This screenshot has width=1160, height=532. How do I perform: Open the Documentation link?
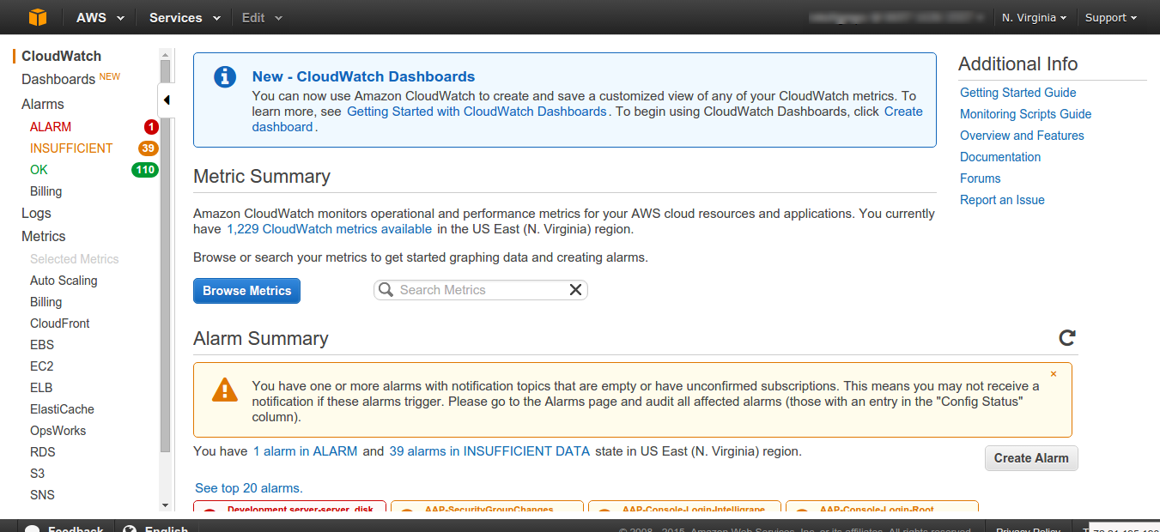[1000, 157]
